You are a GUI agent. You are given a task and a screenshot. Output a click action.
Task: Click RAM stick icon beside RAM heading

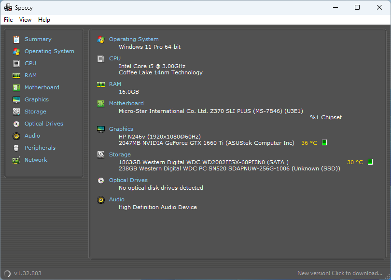click(101, 84)
